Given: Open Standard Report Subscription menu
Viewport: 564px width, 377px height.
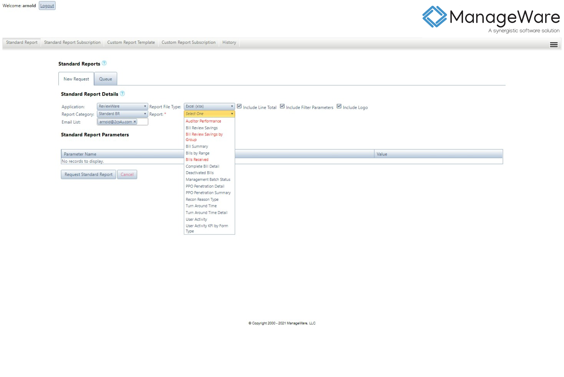Looking at the screenshot, I should [72, 43].
